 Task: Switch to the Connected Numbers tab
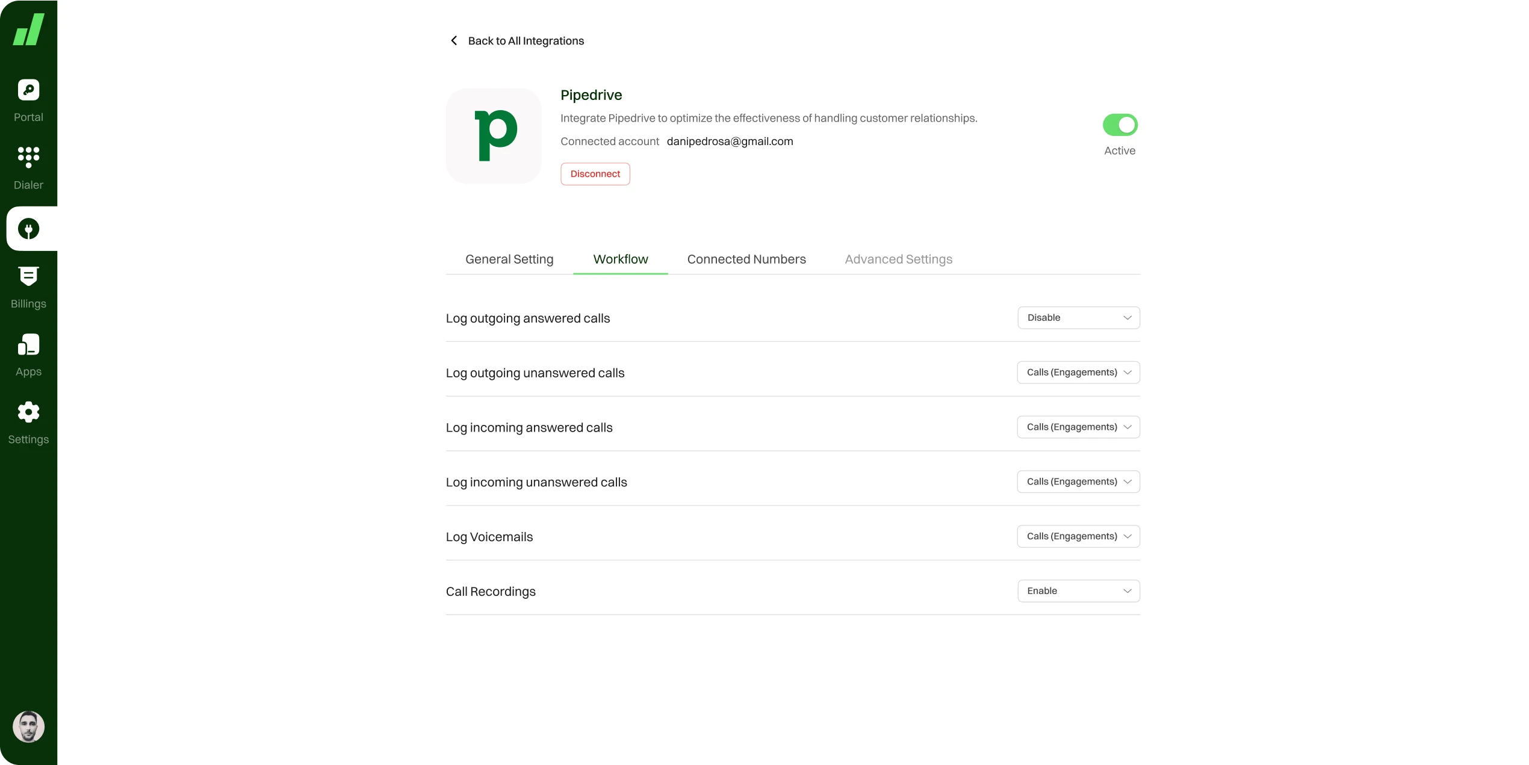point(746,259)
